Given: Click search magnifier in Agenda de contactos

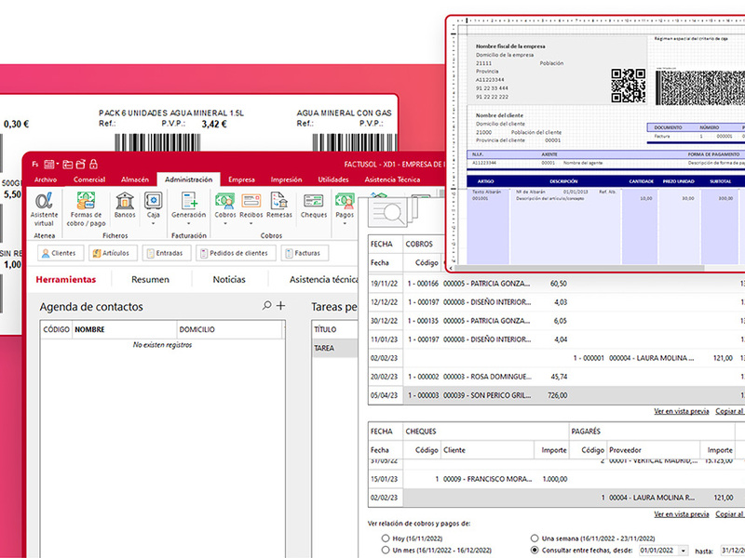Looking at the screenshot, I should pyautogui.click(x=267, y=306).
